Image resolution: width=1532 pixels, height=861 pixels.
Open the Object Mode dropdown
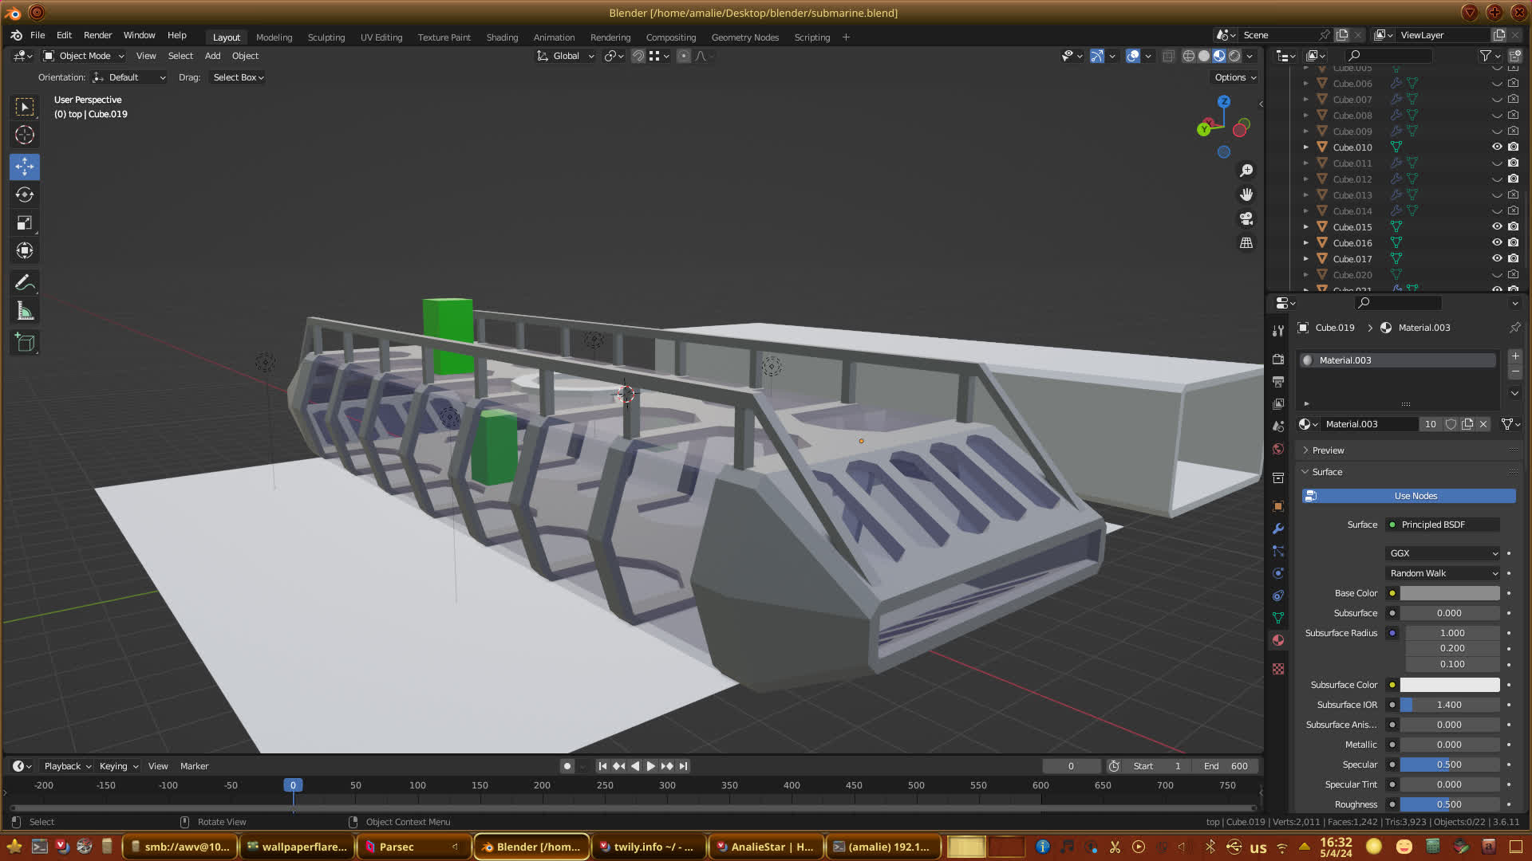click(84, 56)
